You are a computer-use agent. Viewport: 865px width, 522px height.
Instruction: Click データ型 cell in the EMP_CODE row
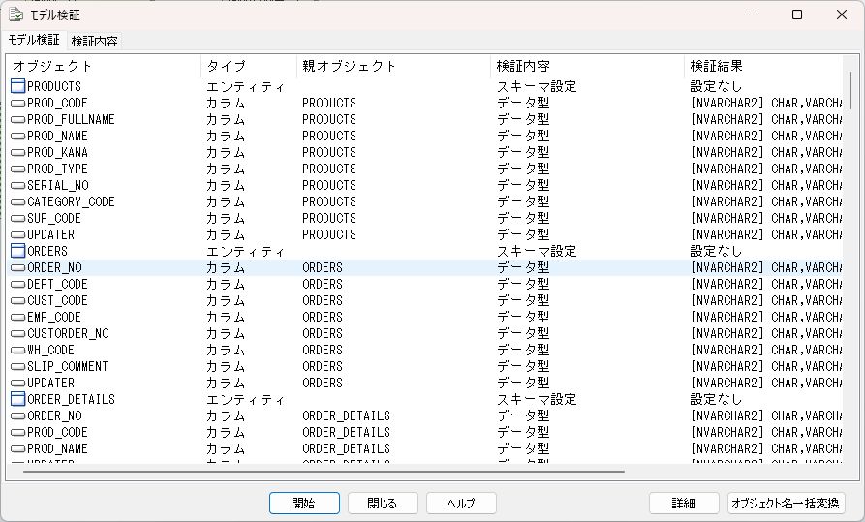click(x=523, y=318)
